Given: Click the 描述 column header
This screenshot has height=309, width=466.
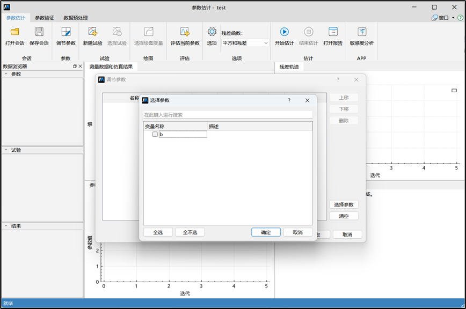Looking at the screenshot, I should click(x=260, y=127).
